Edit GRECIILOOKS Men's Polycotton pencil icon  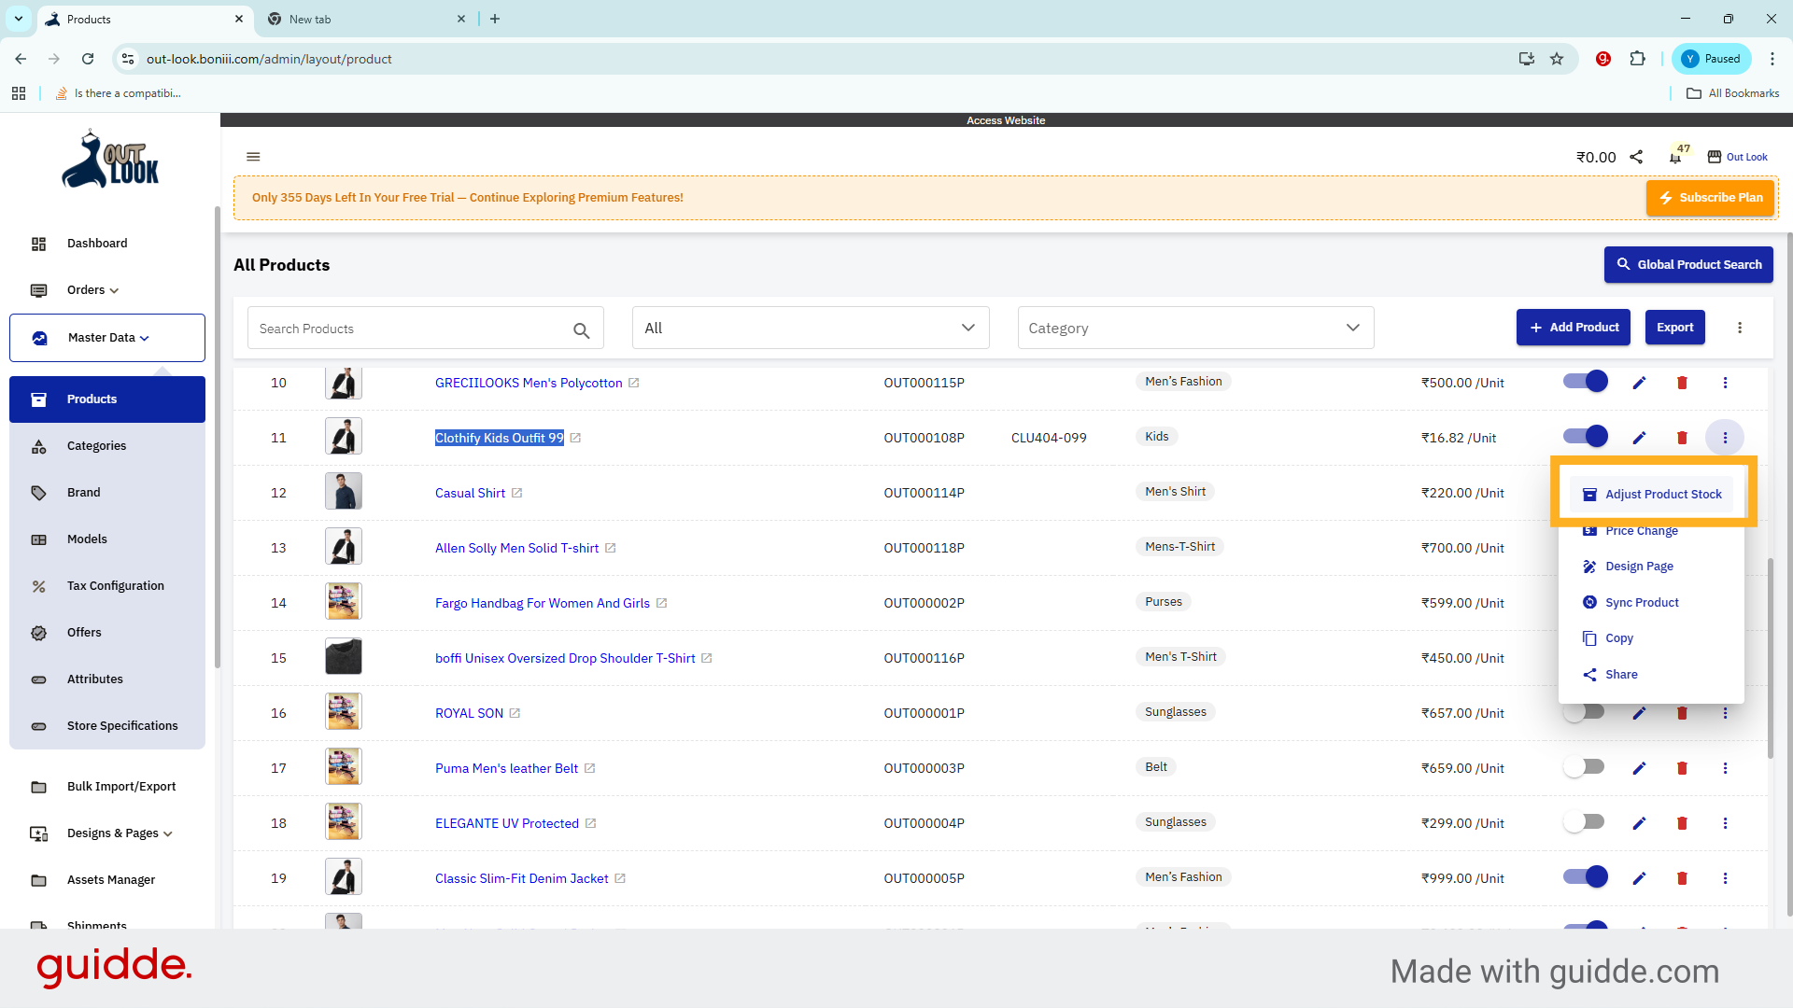[x=1639, y=383]
